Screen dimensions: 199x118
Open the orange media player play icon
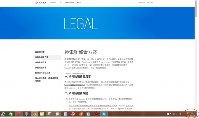[88, 114]
